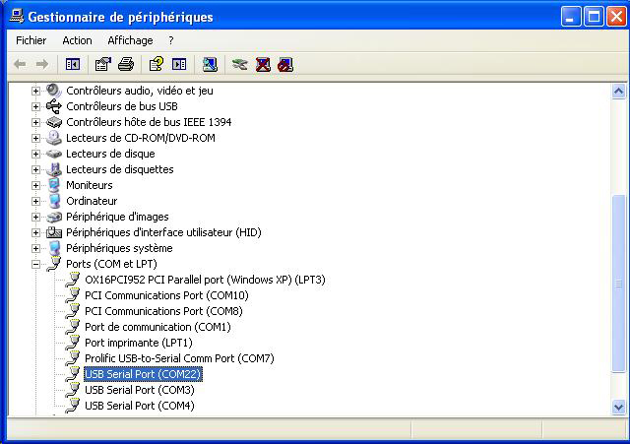Image resolution: width=630 pixels, height=444 pixels.
Task: Click the USB bus controllers icon
Action: tap(54, 106)
